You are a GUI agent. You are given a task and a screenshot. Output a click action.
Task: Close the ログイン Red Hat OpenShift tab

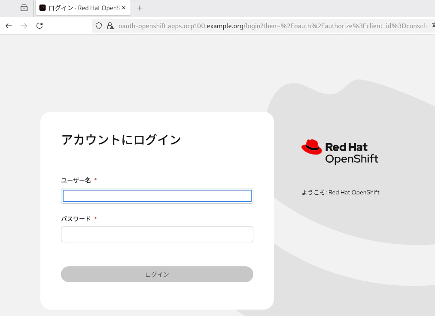(x=124, y=8)
